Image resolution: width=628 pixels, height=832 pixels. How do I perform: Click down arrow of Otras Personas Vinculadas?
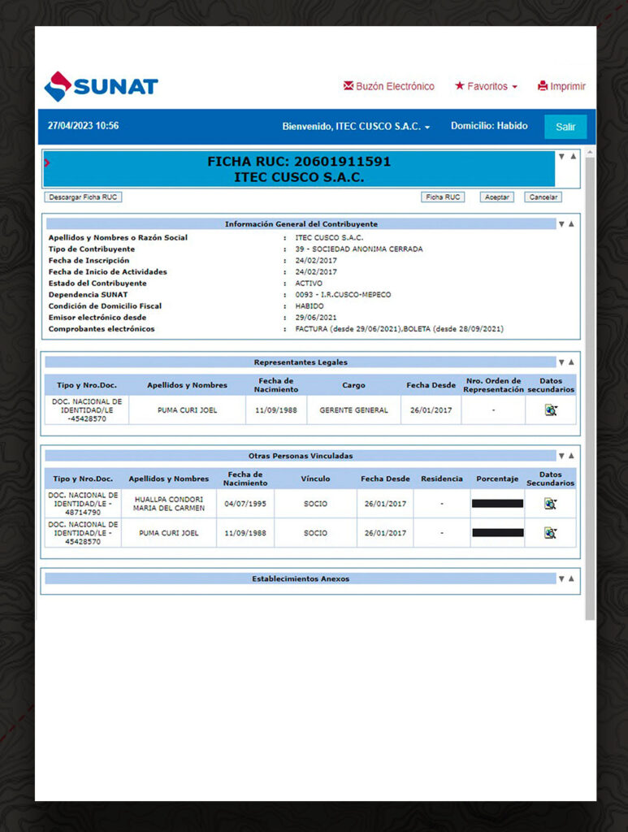(x=561, y=455)
